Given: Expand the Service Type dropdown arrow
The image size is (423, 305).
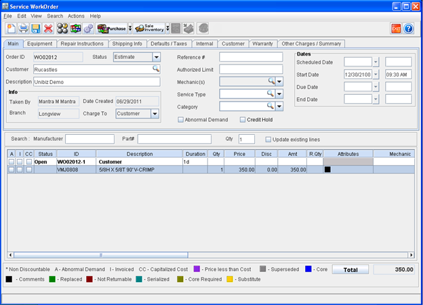Looking at the screenshot, I should tap(279, 94).
